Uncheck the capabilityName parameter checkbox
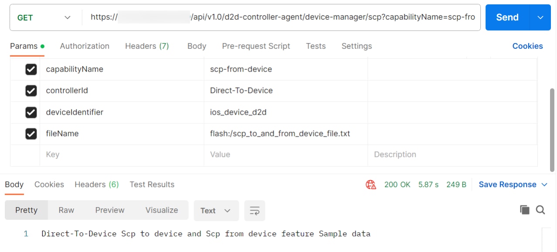Screen dimensions: 557x252 point(31,69)
